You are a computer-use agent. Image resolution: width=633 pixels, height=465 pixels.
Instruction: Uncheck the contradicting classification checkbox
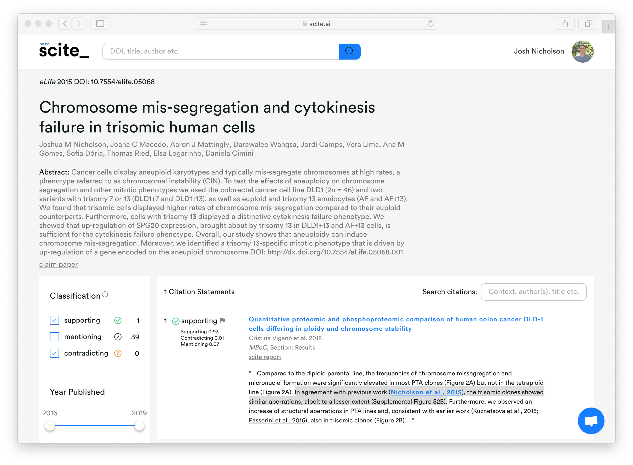[x=54, y=353]
